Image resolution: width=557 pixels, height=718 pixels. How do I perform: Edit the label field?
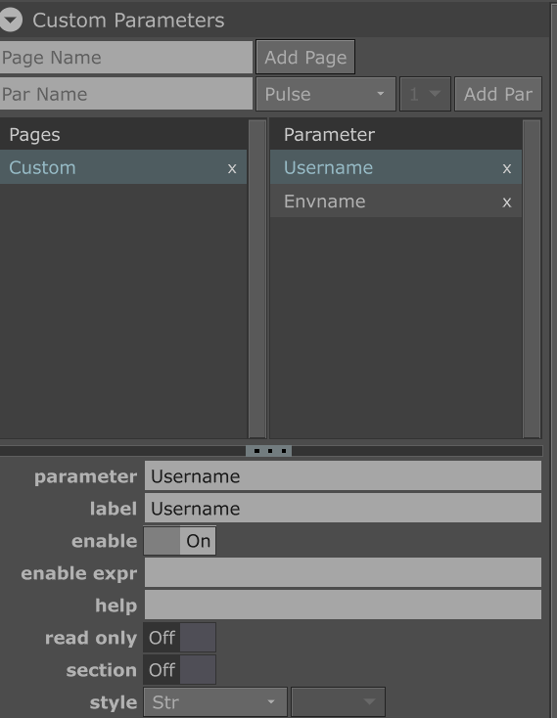pyautogui.click(x=343, y=509)
